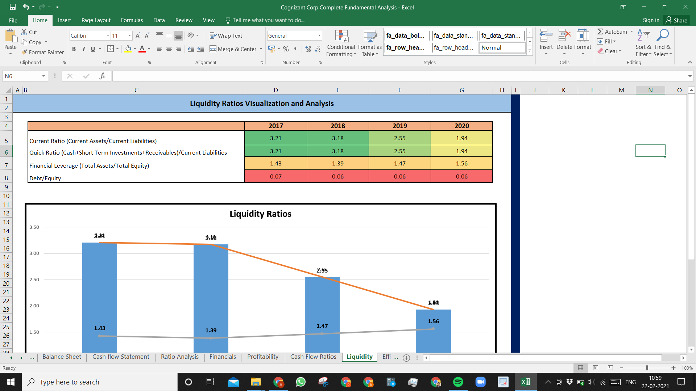
Task: Open the Balance Sheet sheet tab
Action: pos(62,357)
